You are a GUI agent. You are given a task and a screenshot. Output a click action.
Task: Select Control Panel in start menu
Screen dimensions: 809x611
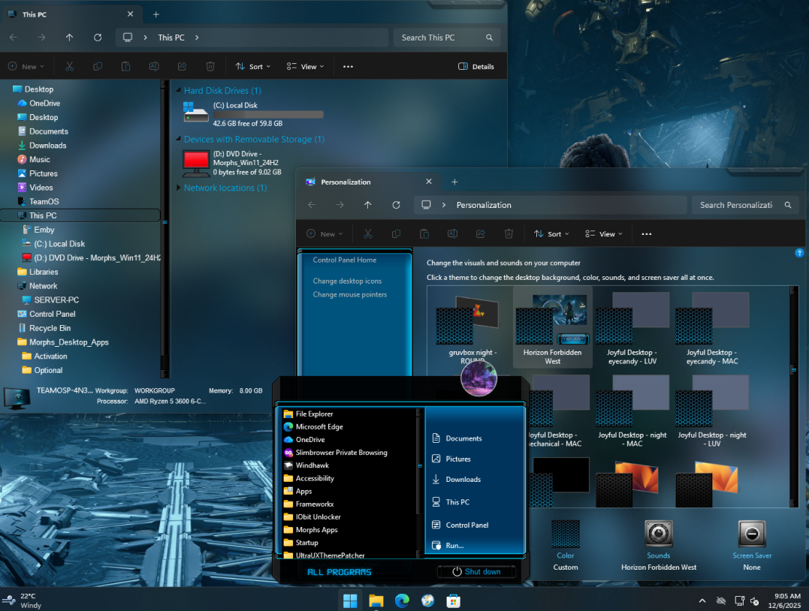(466, 525)
